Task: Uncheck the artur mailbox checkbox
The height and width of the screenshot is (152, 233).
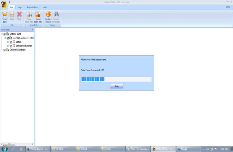Action: click(11, 42)
